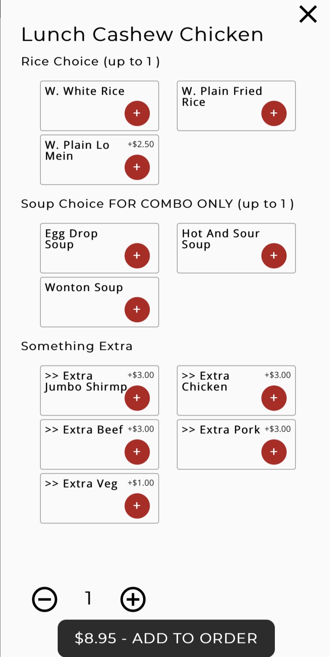
Task: Decrease item quantity with minus button
Action: coord(45,599)
